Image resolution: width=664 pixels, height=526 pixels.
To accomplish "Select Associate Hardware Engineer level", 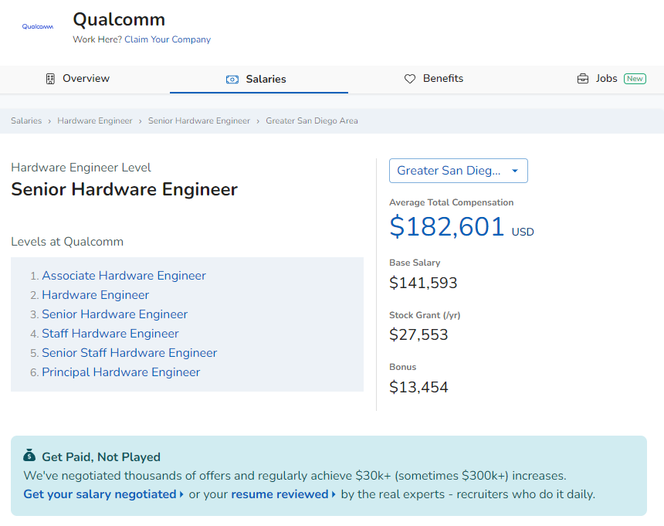I will [x=124, y=276].
